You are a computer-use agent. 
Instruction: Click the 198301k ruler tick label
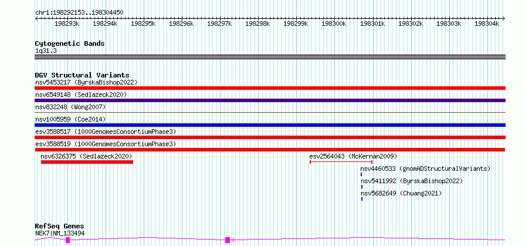372,23
